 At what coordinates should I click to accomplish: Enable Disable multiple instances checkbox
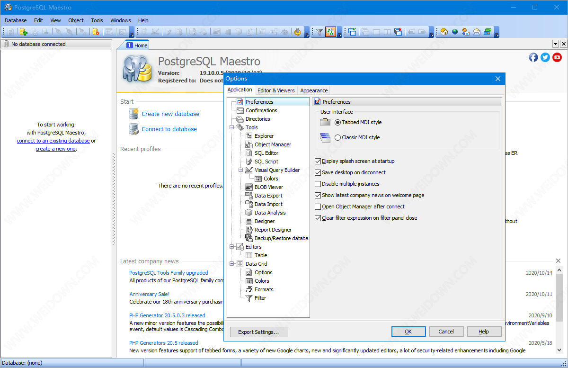[x=318, y=184]
